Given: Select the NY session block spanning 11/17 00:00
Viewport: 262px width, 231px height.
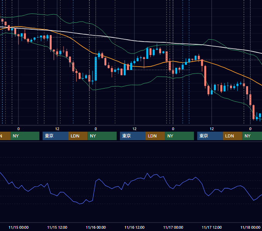Looking at the screenshot, I should [180, 136].
